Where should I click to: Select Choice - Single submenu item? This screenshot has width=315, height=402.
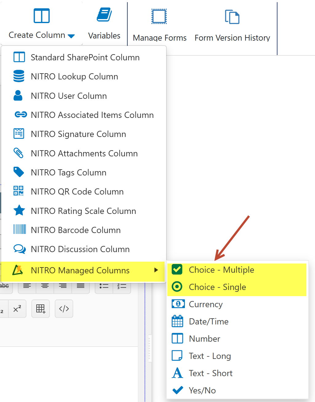237,287
